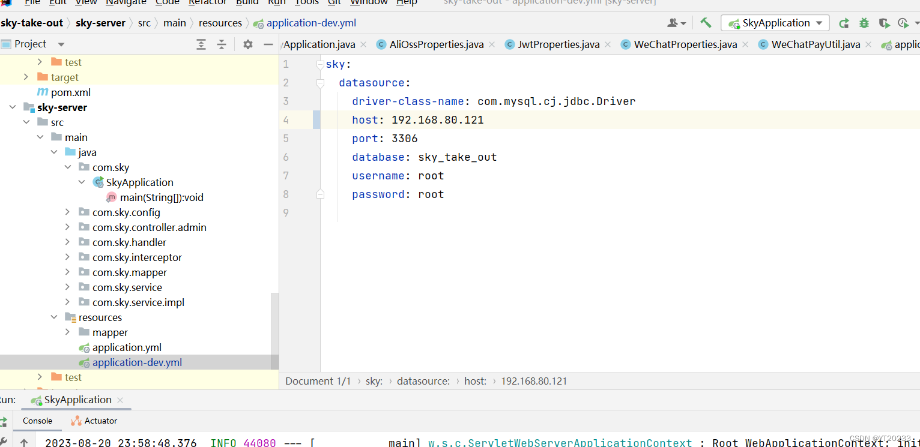Image resolution: width=920 pixels, height=447 pixels.
Task: Close the AliOssProperties.java tab
Action: click(492, 44)
